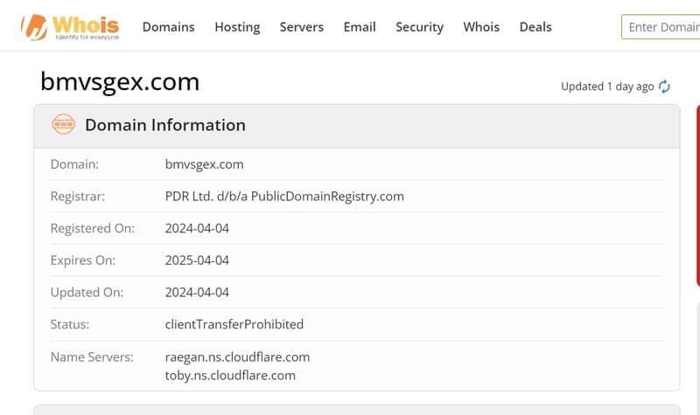Click the raegan.ns.cloudflare.com name server
The width and height of the screenshot is (700, 415).
coord(237,357)
